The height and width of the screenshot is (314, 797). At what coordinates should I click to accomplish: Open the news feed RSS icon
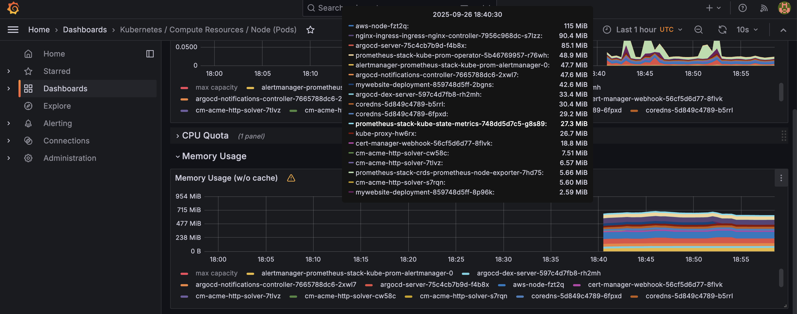point(764,8)
